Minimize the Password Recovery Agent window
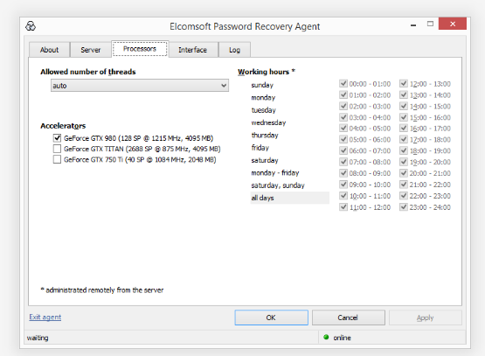Screen dimensions: 485x356 [x=413, y=24]
